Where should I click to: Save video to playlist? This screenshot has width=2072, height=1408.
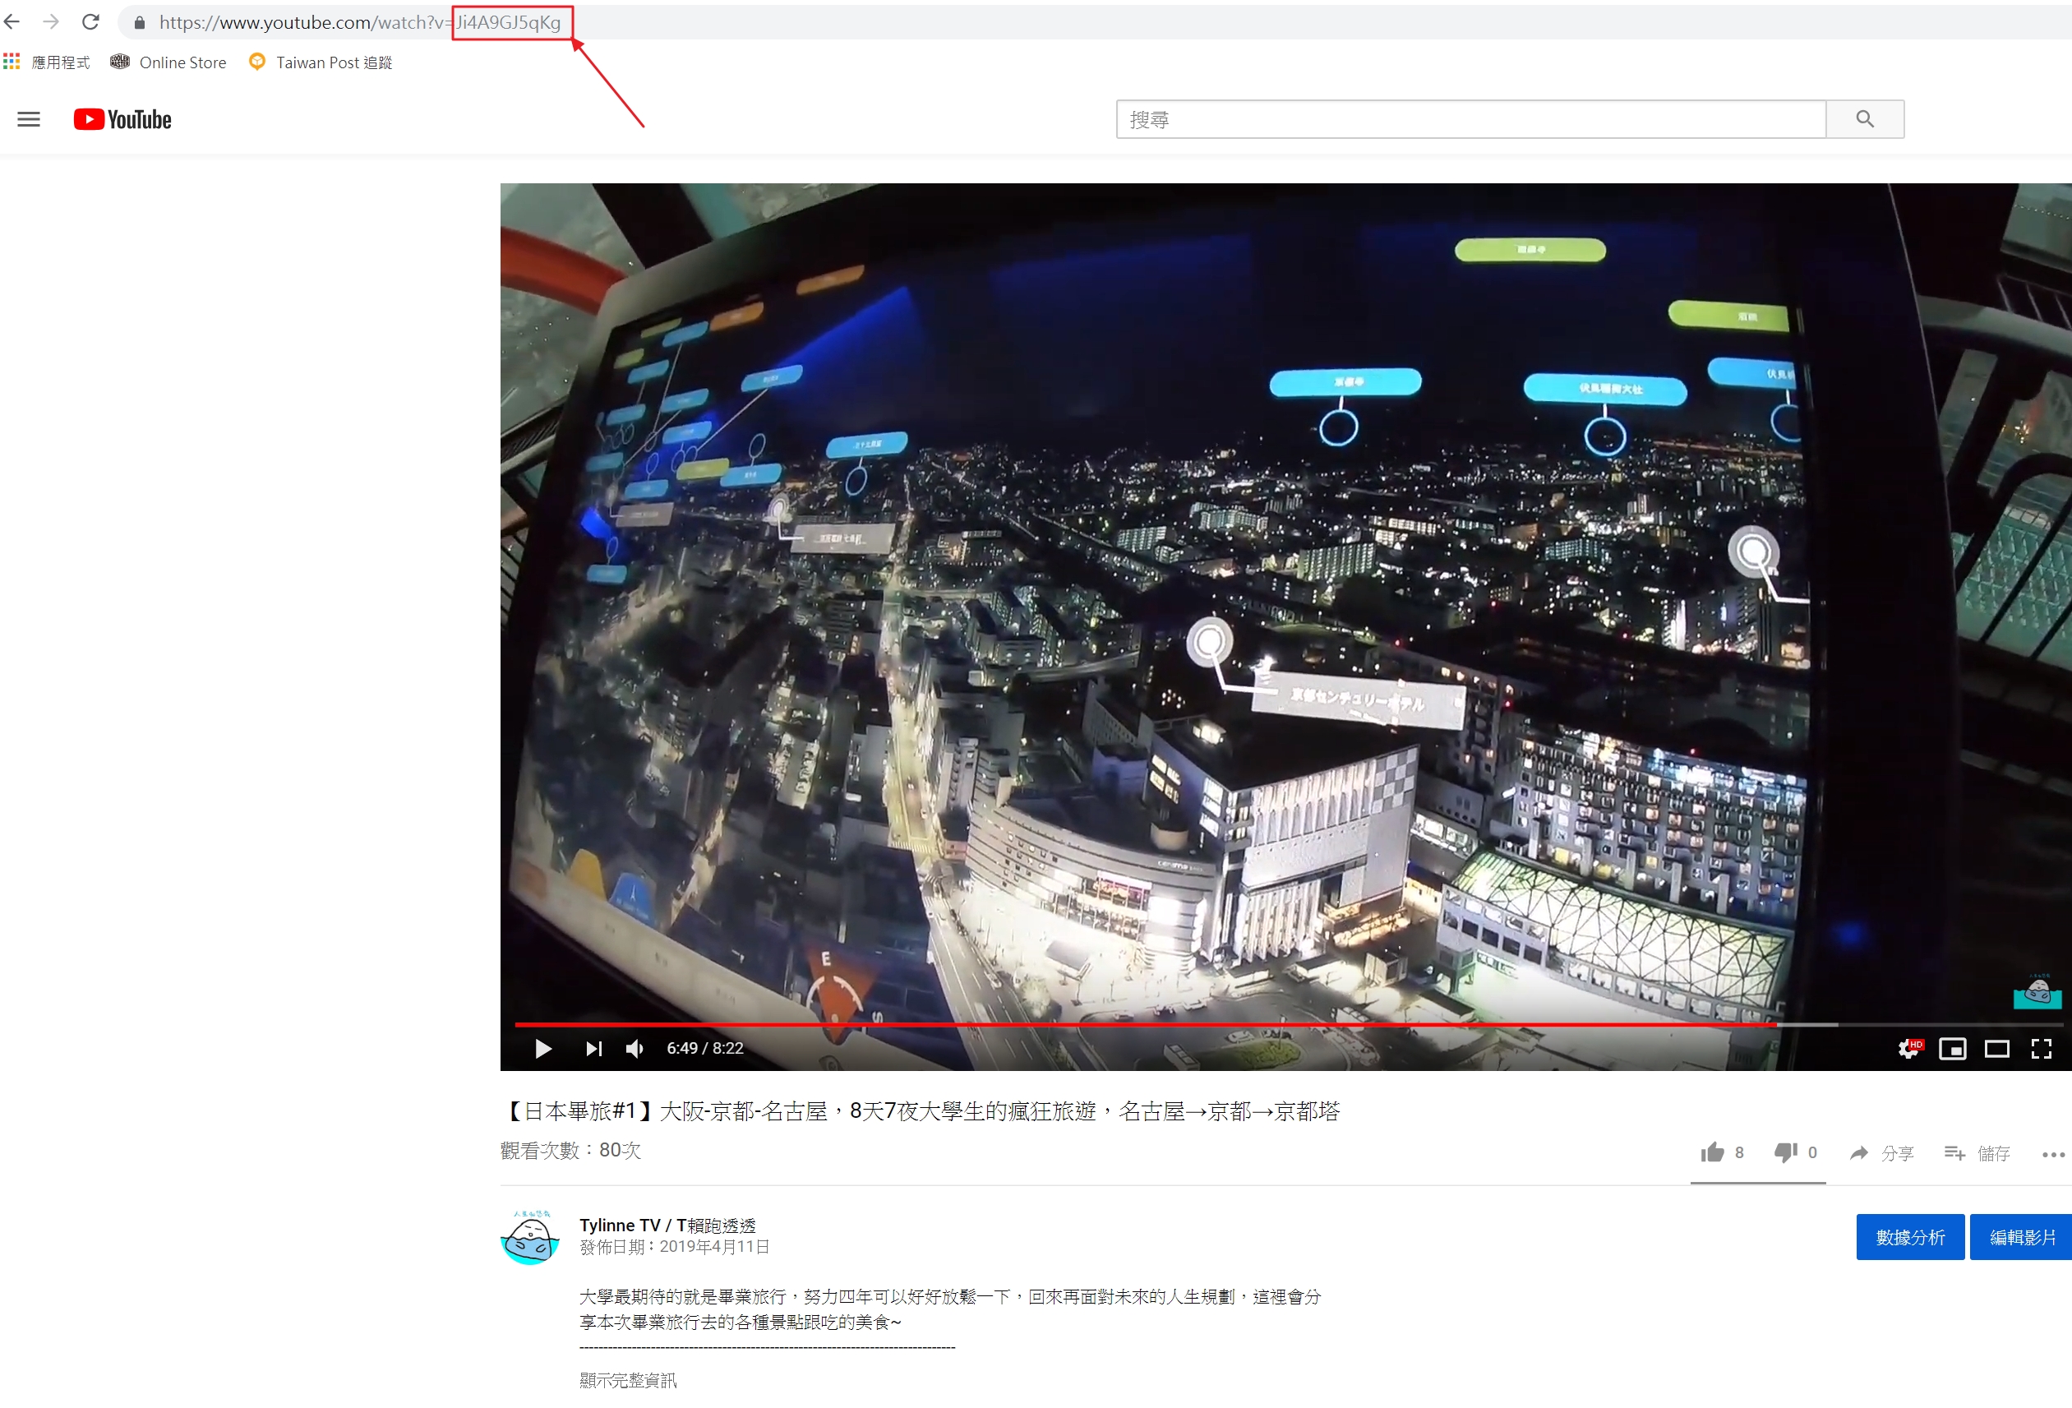click(x=1977, y=1153)
